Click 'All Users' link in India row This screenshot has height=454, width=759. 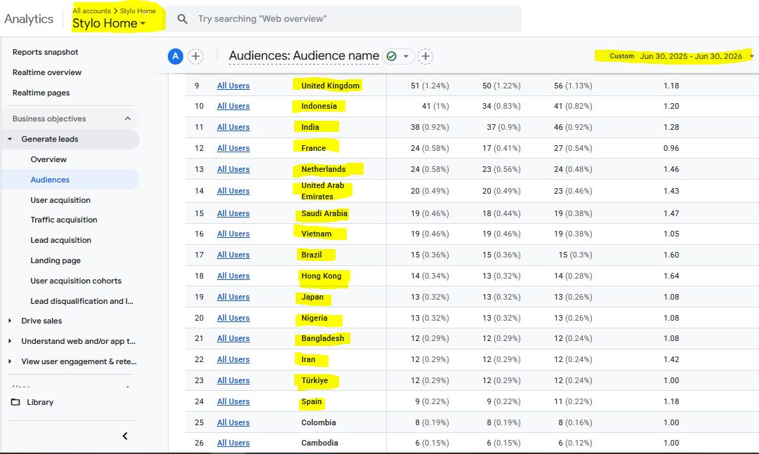pos(233,127)
